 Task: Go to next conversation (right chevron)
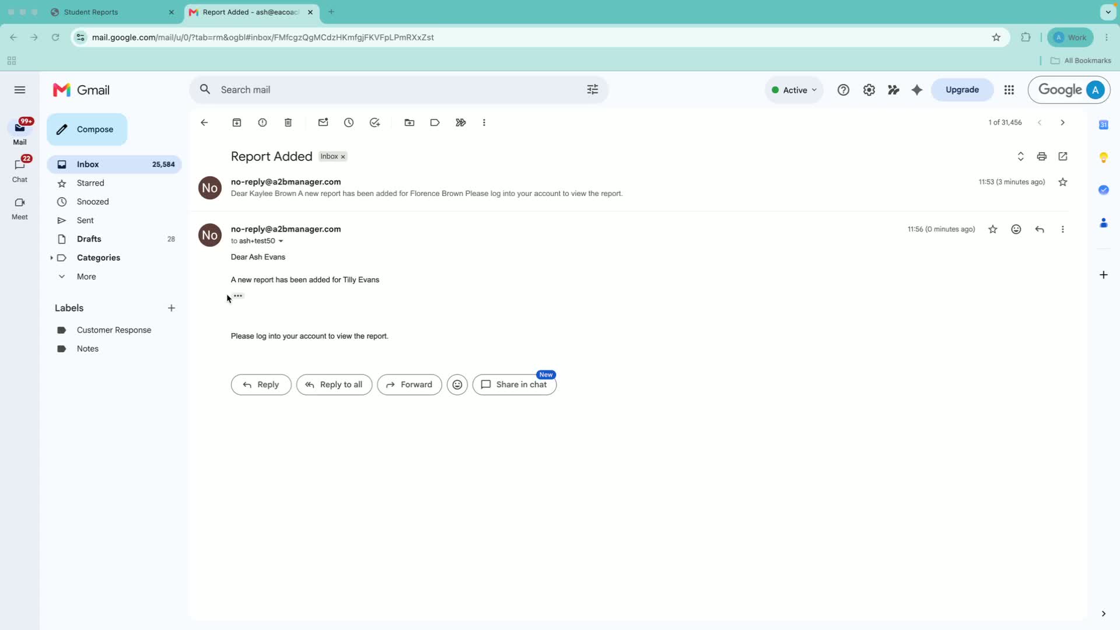(x=1063, y=123)
